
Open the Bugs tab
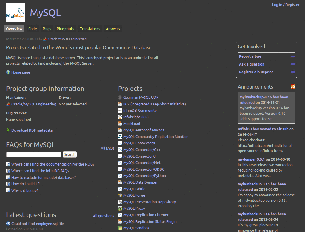[x=47, y=29]
